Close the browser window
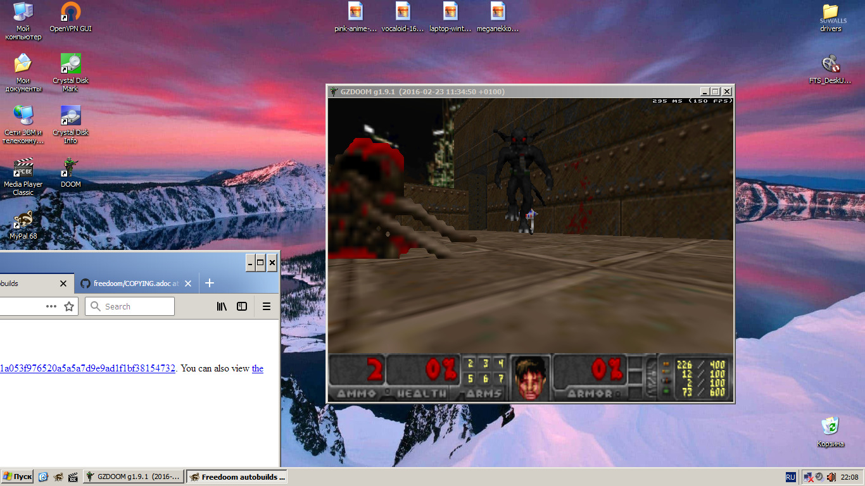The height and width of the screenshot is (486, 865). 272,263
